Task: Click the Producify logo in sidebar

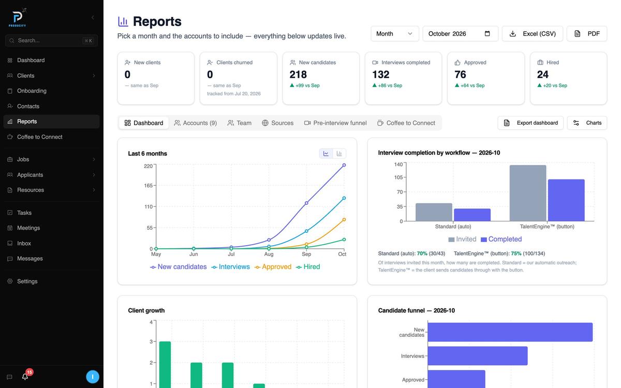Action: (x=17, y=18)
